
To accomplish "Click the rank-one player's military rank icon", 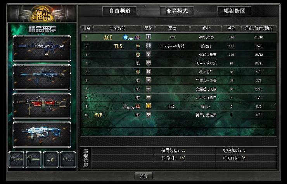I will click(149, 37).
